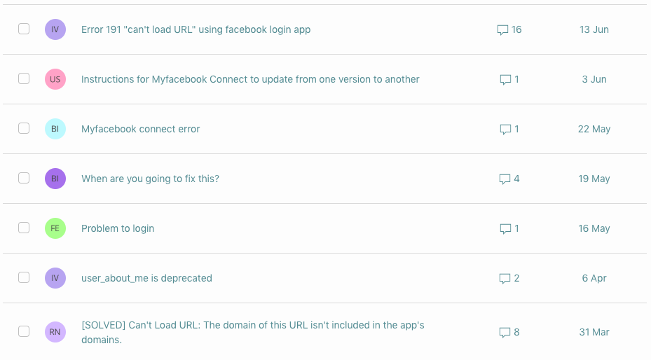Tick checkbox for Myfacebook connect error
This screenshot has height=360, width=651.
[24, 128]
